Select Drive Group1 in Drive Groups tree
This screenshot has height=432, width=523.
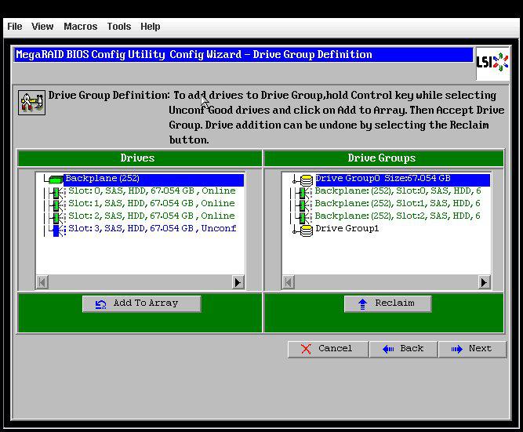pyautogui.click(x=347, y=229)
